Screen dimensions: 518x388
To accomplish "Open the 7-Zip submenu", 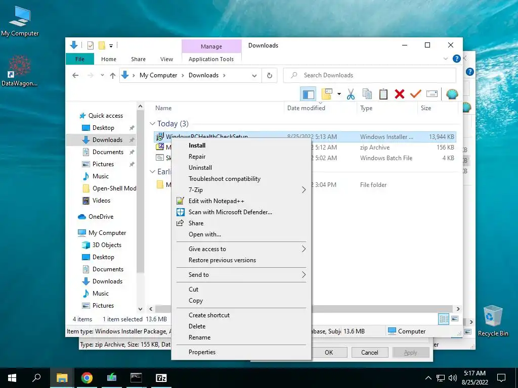I will 241,190.
